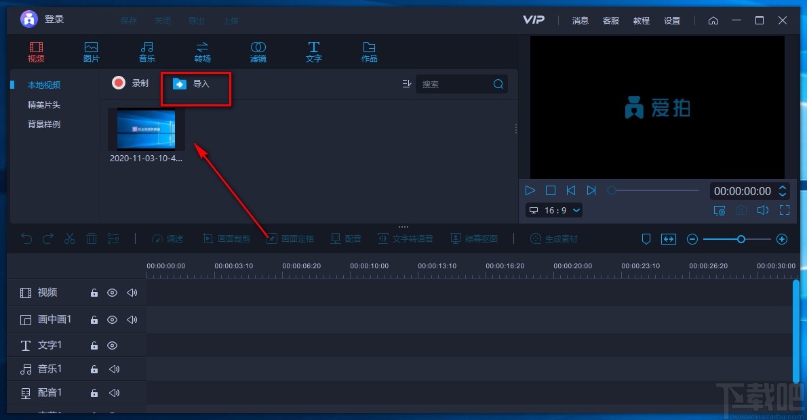Mute the 画中画1 track audio
Viewport: 807px width, 420px height.
(x=132, y=320)
